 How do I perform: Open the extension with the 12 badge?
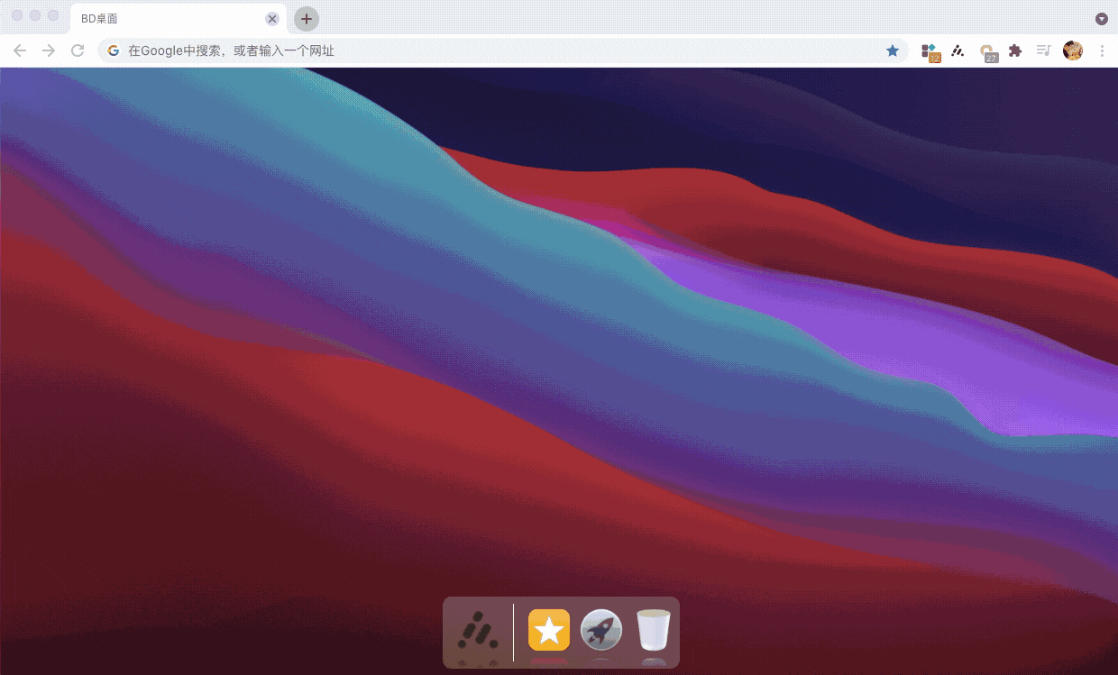click(x=930, y=51)
